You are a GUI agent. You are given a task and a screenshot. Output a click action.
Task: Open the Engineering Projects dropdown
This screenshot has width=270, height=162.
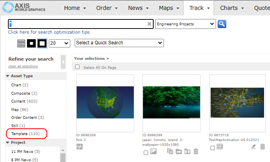(185, 24)
